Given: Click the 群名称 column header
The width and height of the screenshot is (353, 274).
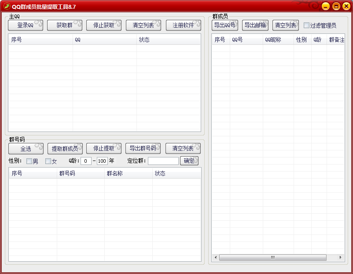Looking at the screenshot, I should pos(129,173).
